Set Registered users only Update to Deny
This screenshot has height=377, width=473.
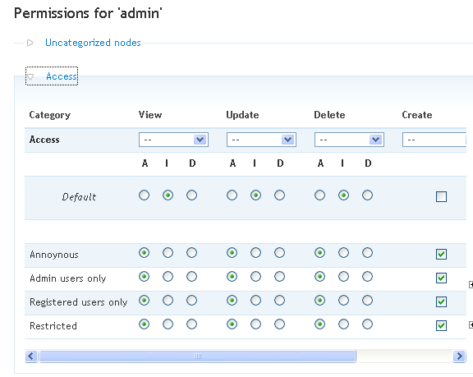pos(280,300)
